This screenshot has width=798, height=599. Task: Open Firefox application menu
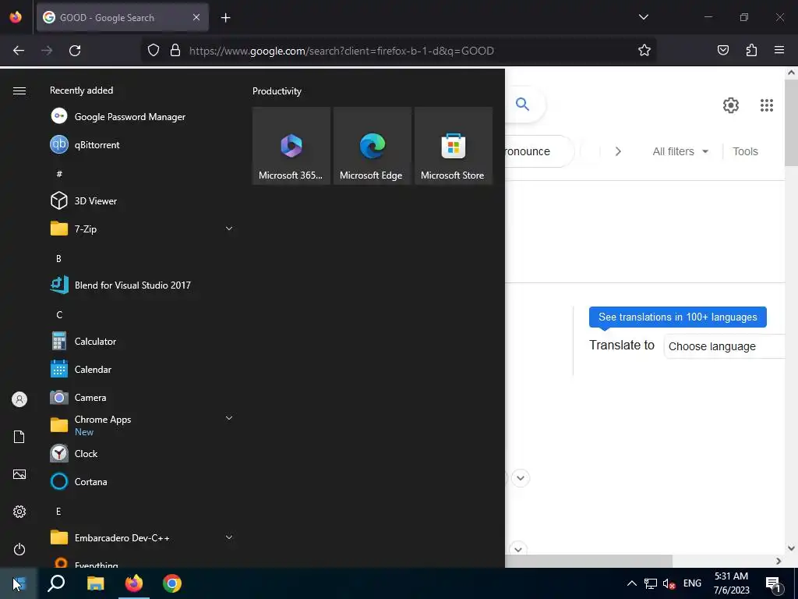779,50
